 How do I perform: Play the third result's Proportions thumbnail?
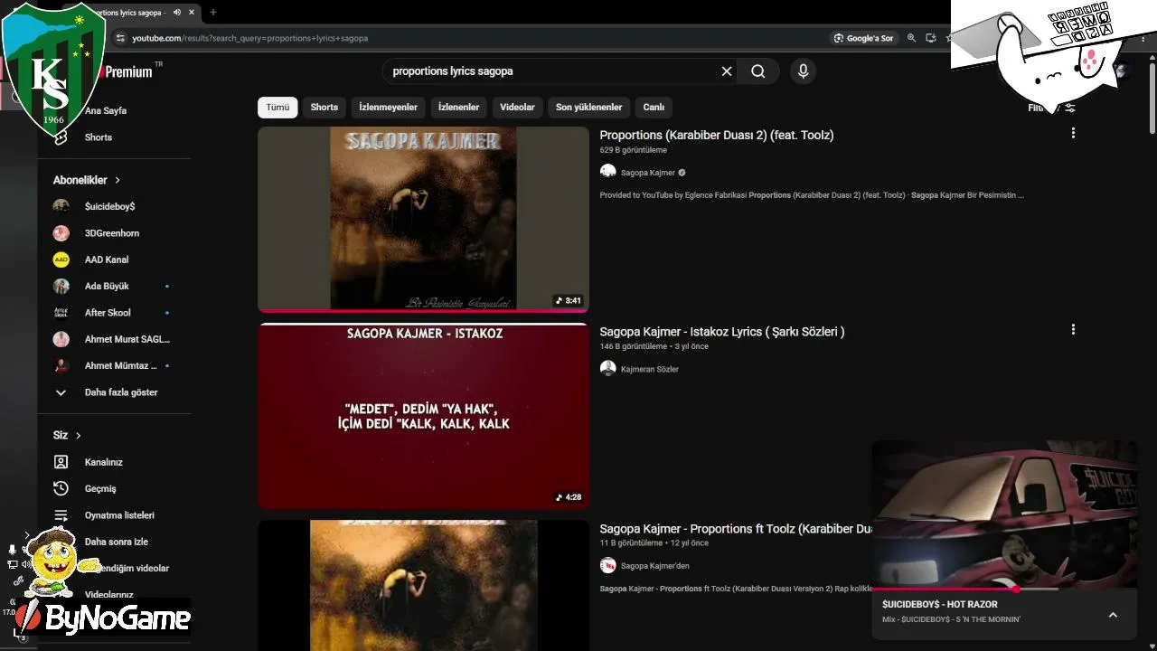coord(423,585)
